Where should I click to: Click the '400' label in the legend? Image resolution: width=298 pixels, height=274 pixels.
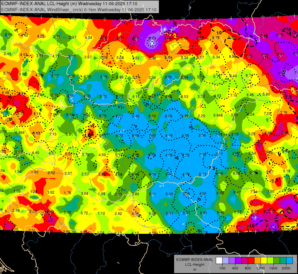pyautogui.click(x=235, y=268)
